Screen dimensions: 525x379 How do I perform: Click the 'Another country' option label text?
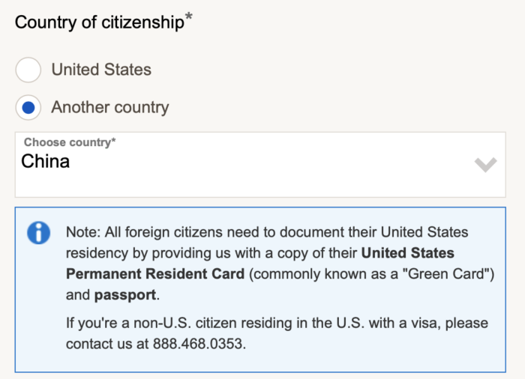[x=109, y=107]
